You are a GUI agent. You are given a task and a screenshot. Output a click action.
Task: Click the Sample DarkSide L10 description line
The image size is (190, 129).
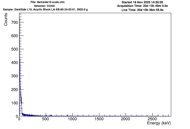coord(45,10)
